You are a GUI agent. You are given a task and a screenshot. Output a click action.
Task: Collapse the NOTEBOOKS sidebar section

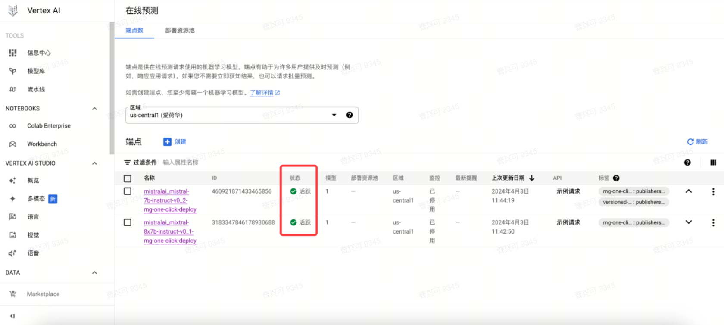click(94, 109)
